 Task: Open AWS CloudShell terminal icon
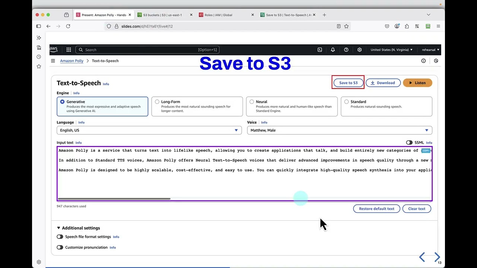320,50
